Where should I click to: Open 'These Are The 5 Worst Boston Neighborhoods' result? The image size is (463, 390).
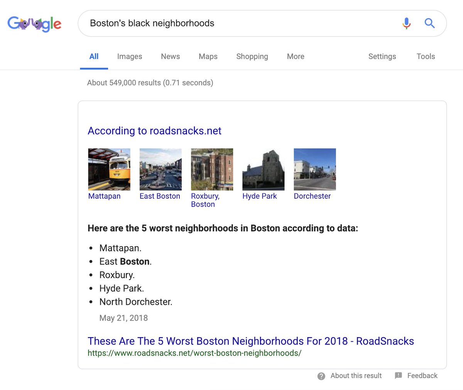[251, 341]
